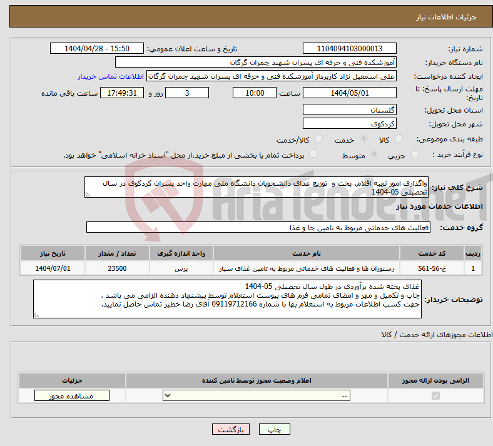Click the جزئیات column header in permits table
This screenshot has height=446, width=493.
point(72,380)
